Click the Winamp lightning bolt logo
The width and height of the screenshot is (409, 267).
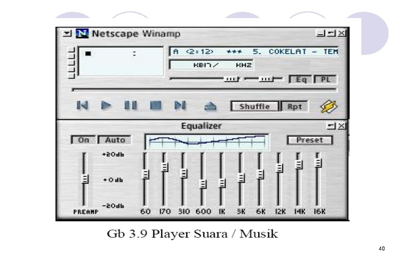click(x=329, y=106)
